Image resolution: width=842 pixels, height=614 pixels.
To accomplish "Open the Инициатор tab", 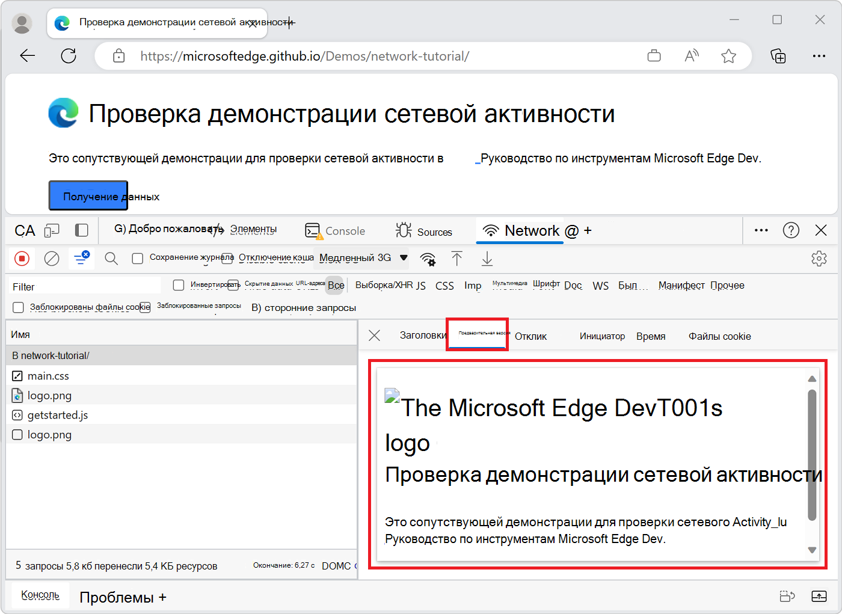I will coord(602,336).
